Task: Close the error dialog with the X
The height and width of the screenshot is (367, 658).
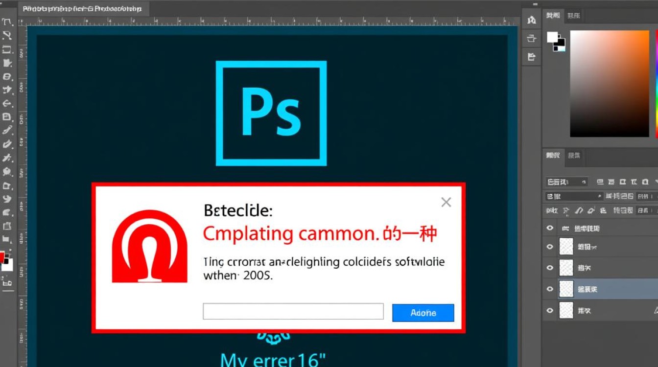Action: 446,202
